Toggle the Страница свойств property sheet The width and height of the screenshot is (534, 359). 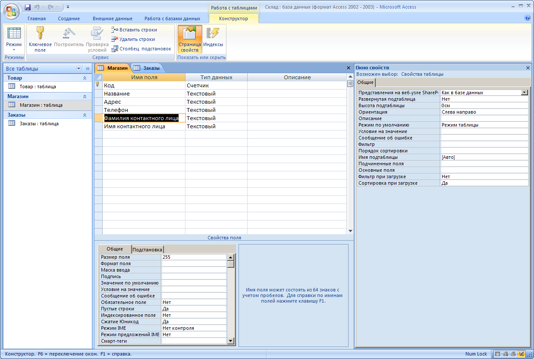pos(189,39)
